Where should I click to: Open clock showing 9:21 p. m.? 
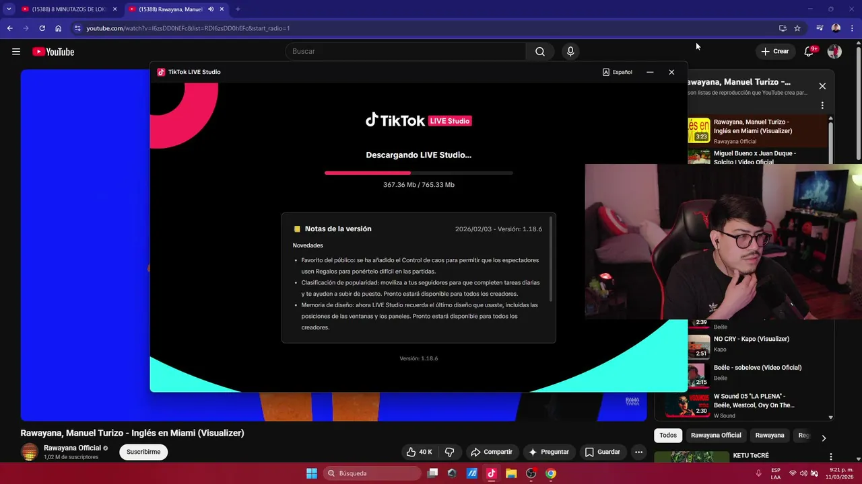[841, 473]
